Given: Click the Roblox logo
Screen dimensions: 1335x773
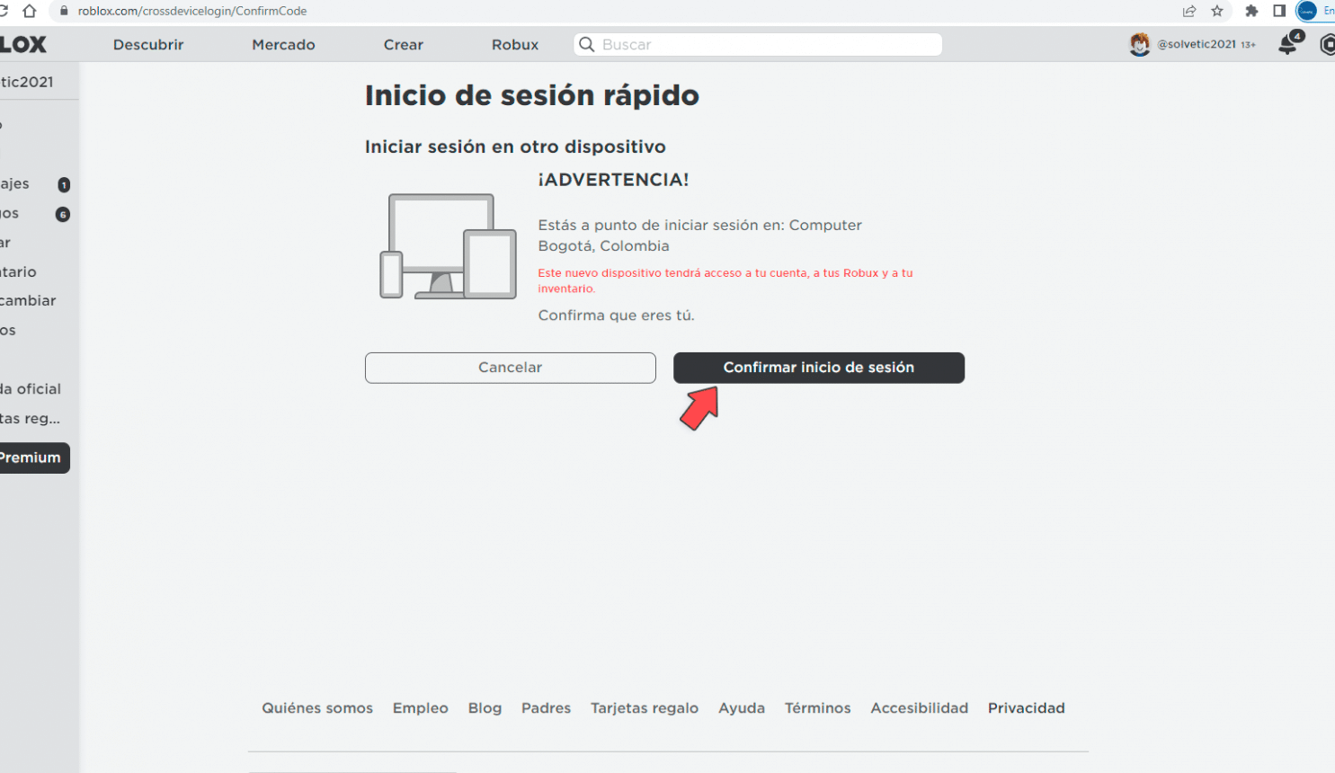Looking at the screenshot, I should click(x=22, y=44).
